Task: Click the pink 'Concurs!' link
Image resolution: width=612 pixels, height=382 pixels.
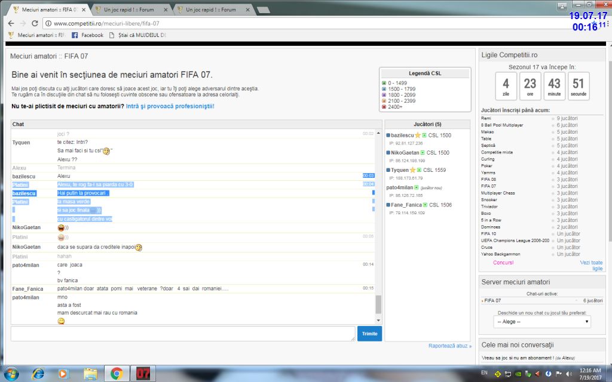Action: click(x=503, y=263)
